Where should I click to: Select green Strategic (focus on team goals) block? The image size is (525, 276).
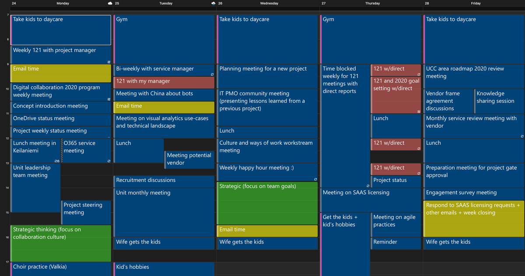click(267, 203)
